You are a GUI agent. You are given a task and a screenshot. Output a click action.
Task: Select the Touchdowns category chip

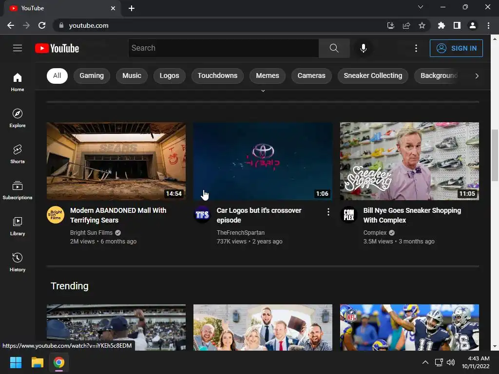(217, 75)
